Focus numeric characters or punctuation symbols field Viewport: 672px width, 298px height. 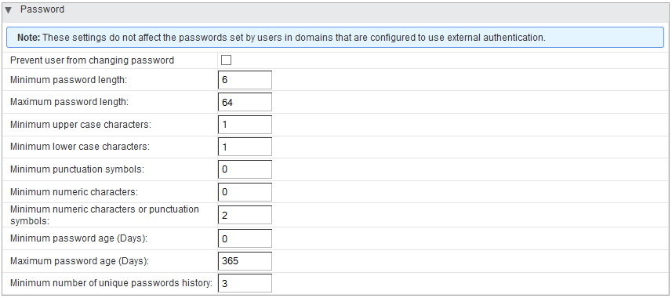pos(245,215)
